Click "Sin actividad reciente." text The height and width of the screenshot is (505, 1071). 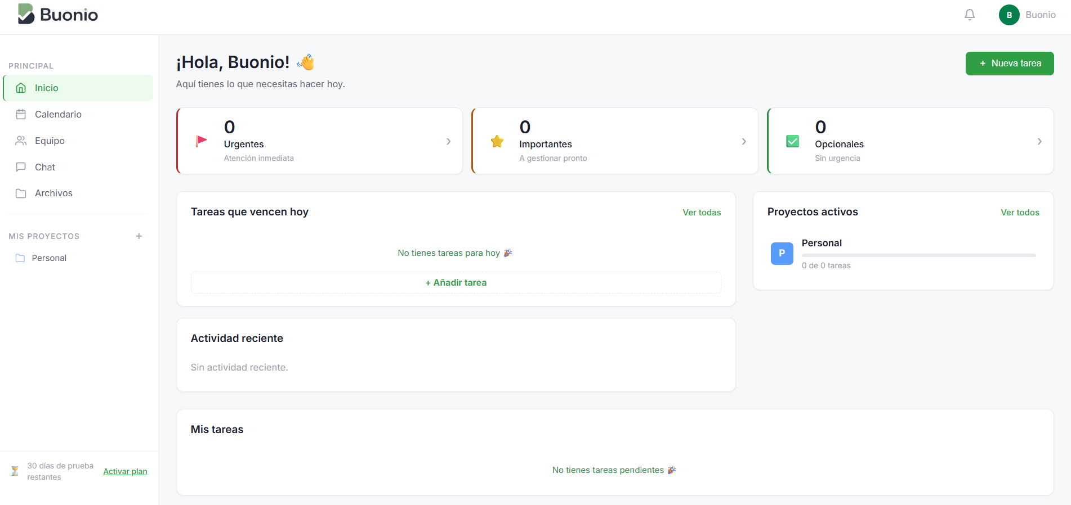(x=239, y=367)
